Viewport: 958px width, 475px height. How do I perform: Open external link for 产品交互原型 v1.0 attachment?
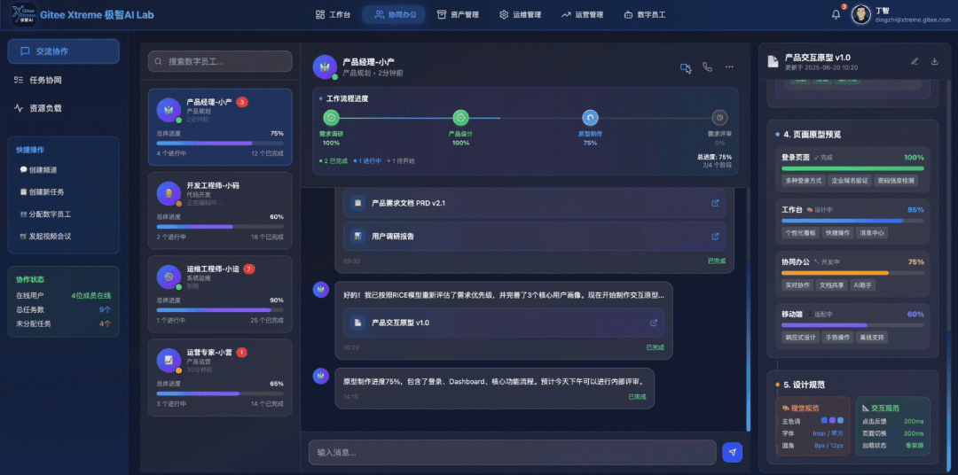click(653, 323)
